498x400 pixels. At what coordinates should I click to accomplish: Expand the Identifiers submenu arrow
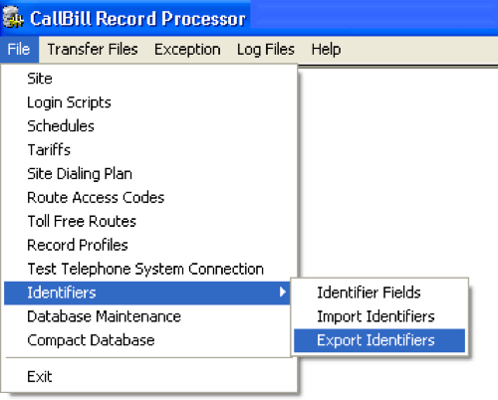click(283, 293)
